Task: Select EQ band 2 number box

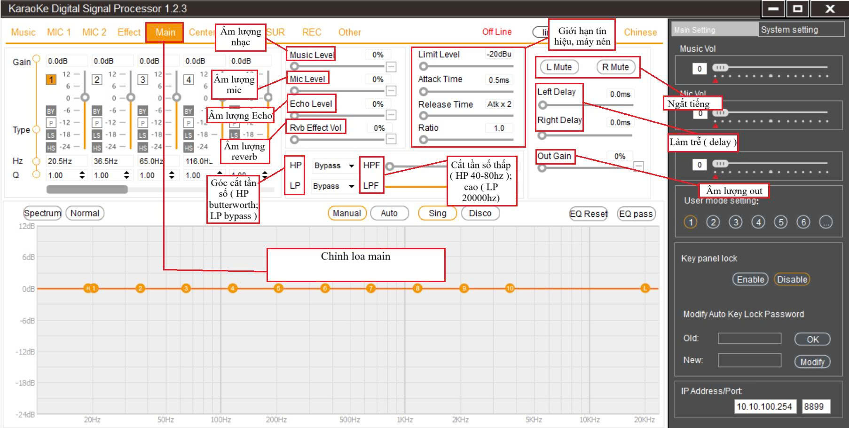Action: click(x=97, y=79)
